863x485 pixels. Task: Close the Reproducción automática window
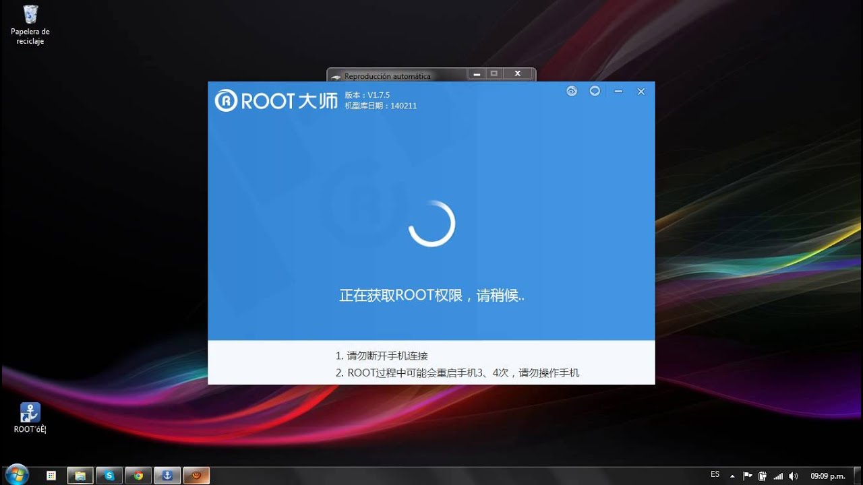[517, 73]
